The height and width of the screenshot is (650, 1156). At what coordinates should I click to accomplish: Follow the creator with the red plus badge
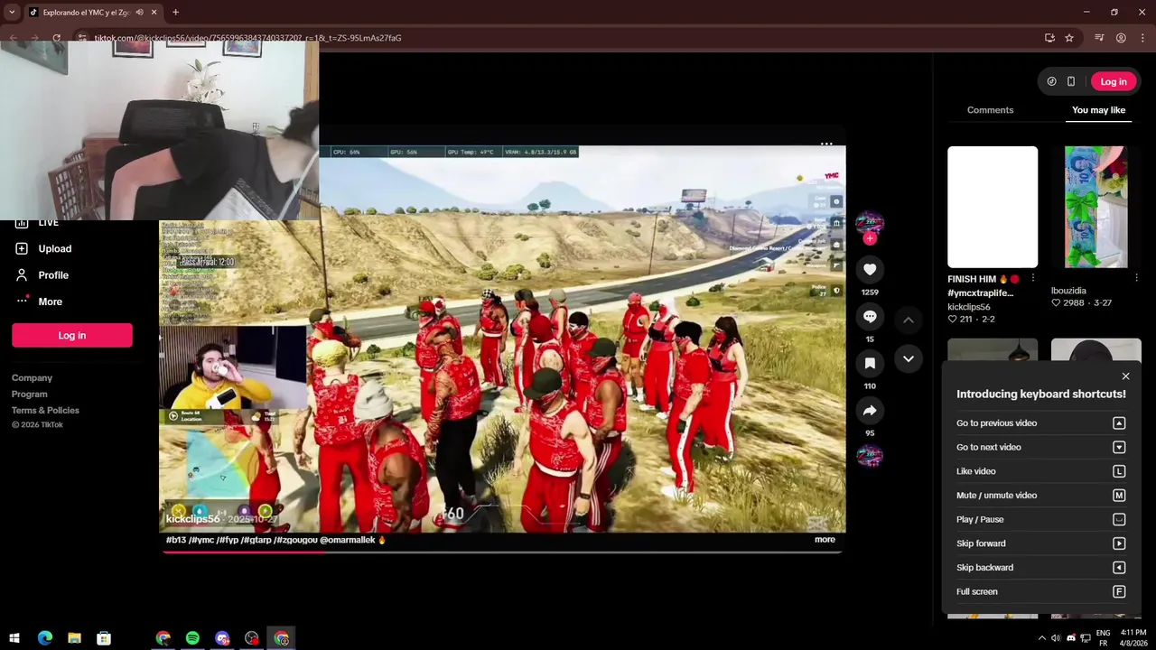(870, 238)
